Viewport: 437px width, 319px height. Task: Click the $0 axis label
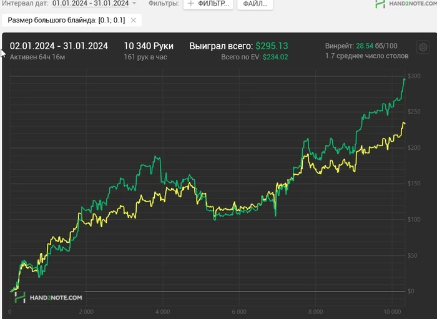411,292
